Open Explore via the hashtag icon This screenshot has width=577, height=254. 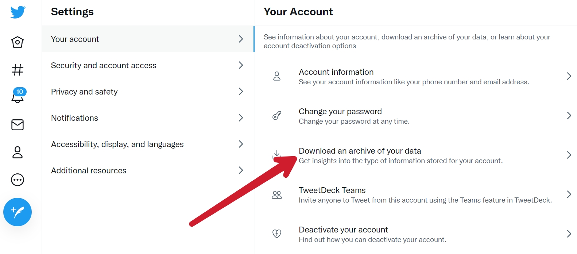[x=17, y=70]
